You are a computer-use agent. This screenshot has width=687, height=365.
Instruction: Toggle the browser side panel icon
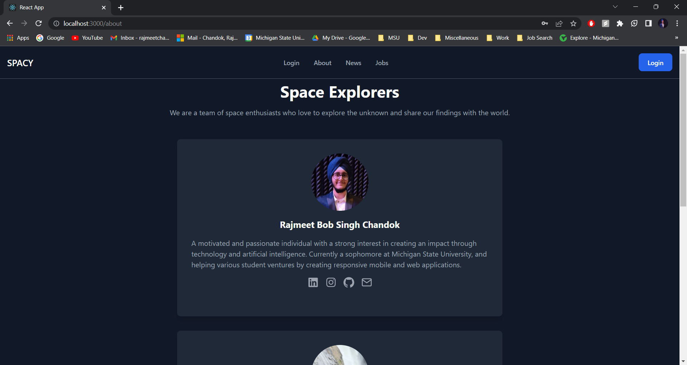(x=648, y=23)
